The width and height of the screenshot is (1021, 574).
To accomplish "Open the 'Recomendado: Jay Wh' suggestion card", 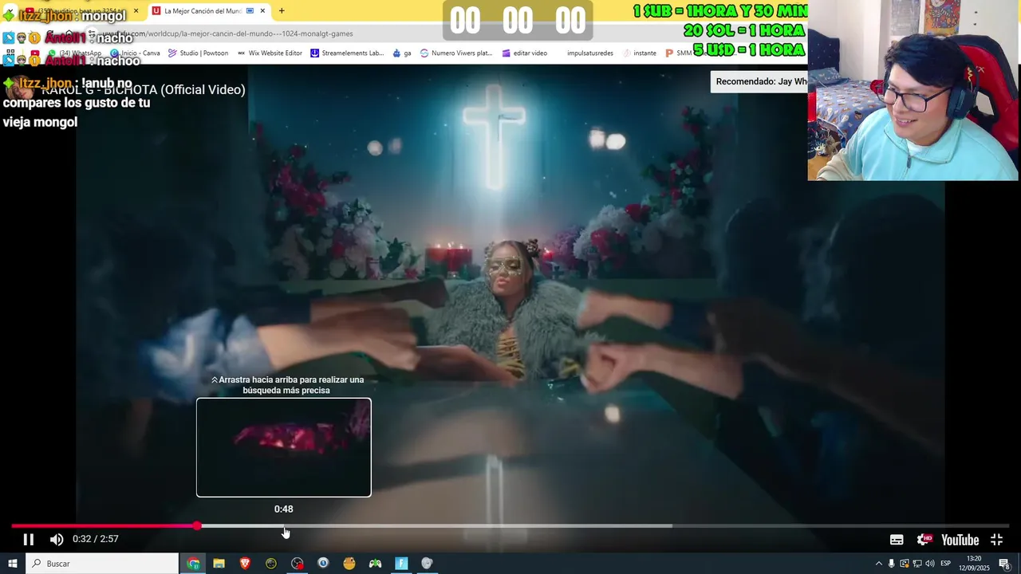I will tap(759, 81).
